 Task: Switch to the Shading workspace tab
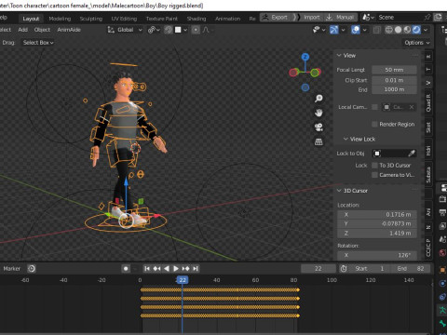[196, 19]
